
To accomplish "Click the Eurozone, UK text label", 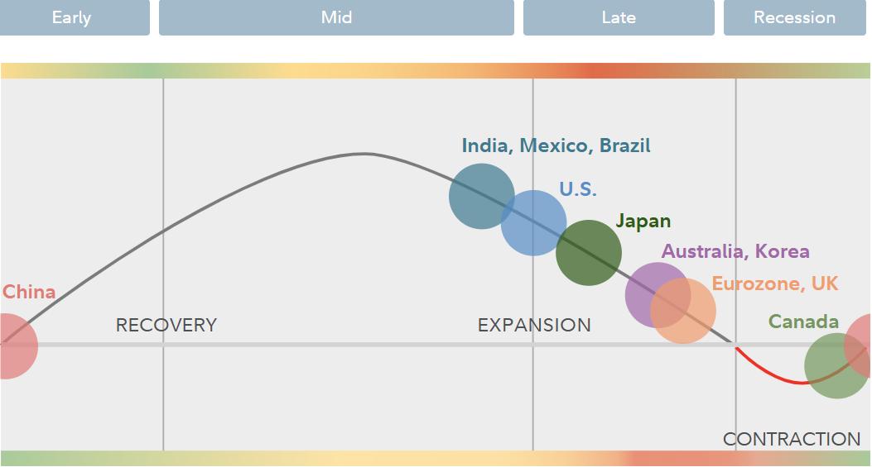I will tap(774, 284).
